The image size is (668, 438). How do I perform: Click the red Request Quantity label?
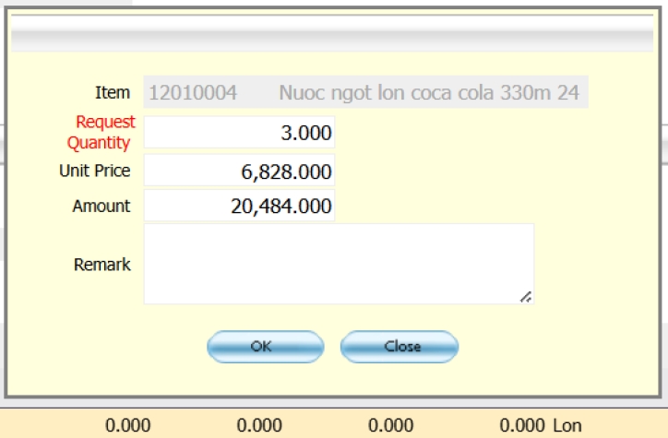tap(101, 132)
